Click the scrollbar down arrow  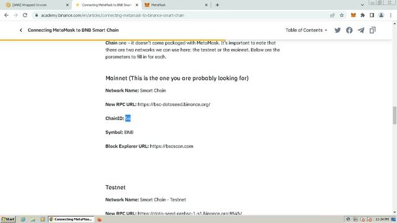pyautogui.click(x=395, y=212)
